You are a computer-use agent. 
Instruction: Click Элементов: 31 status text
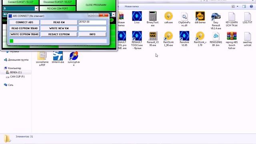24,136
